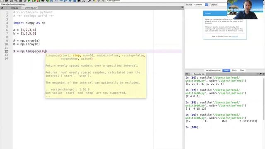Open the Spyder tutorial link

point(235,36)
